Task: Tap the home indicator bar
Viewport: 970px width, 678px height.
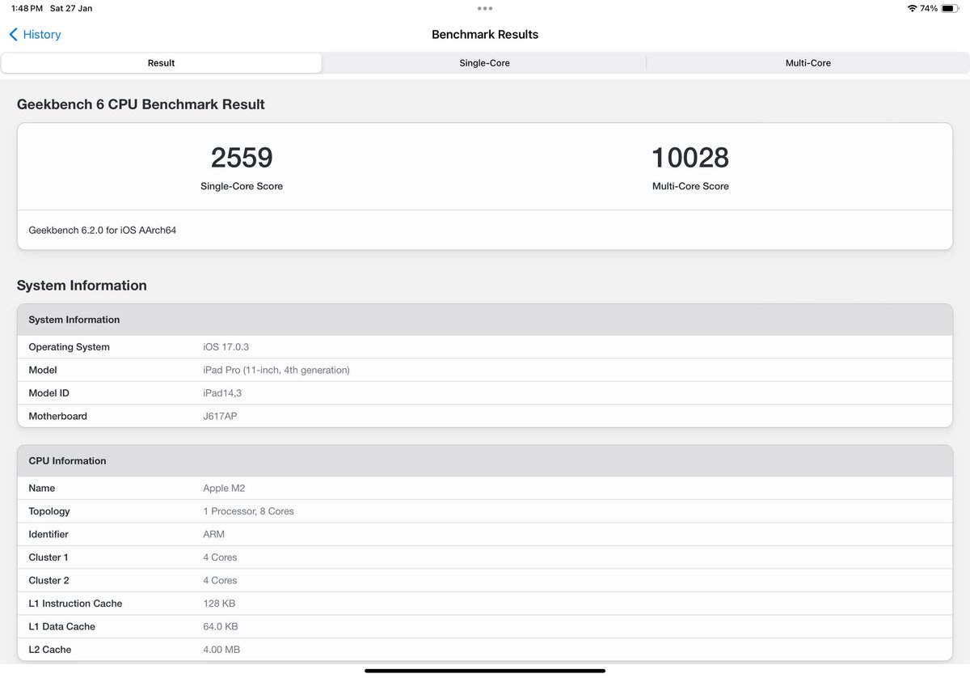Action: coord(485,670)
